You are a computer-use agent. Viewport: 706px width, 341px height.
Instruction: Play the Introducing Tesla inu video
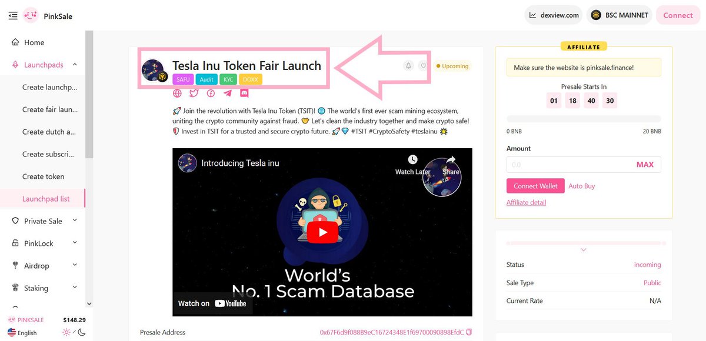coord(322,232)
